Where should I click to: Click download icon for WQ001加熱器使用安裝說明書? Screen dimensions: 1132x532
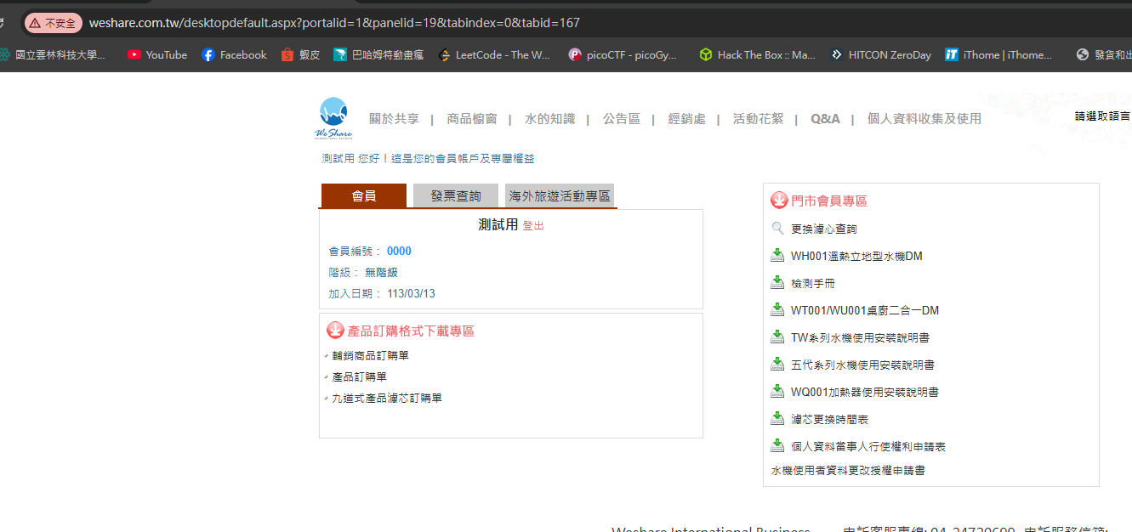coord(777,391)
